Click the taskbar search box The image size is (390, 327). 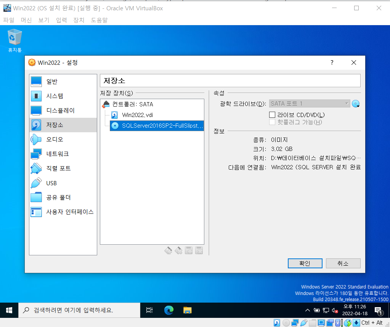click(79, 310)
